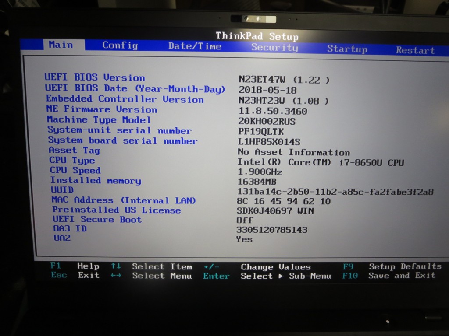This screenshot has height=336, width=449.
Task: Click the left/right arrows Select Menu hint
Action: coord(151,276)
